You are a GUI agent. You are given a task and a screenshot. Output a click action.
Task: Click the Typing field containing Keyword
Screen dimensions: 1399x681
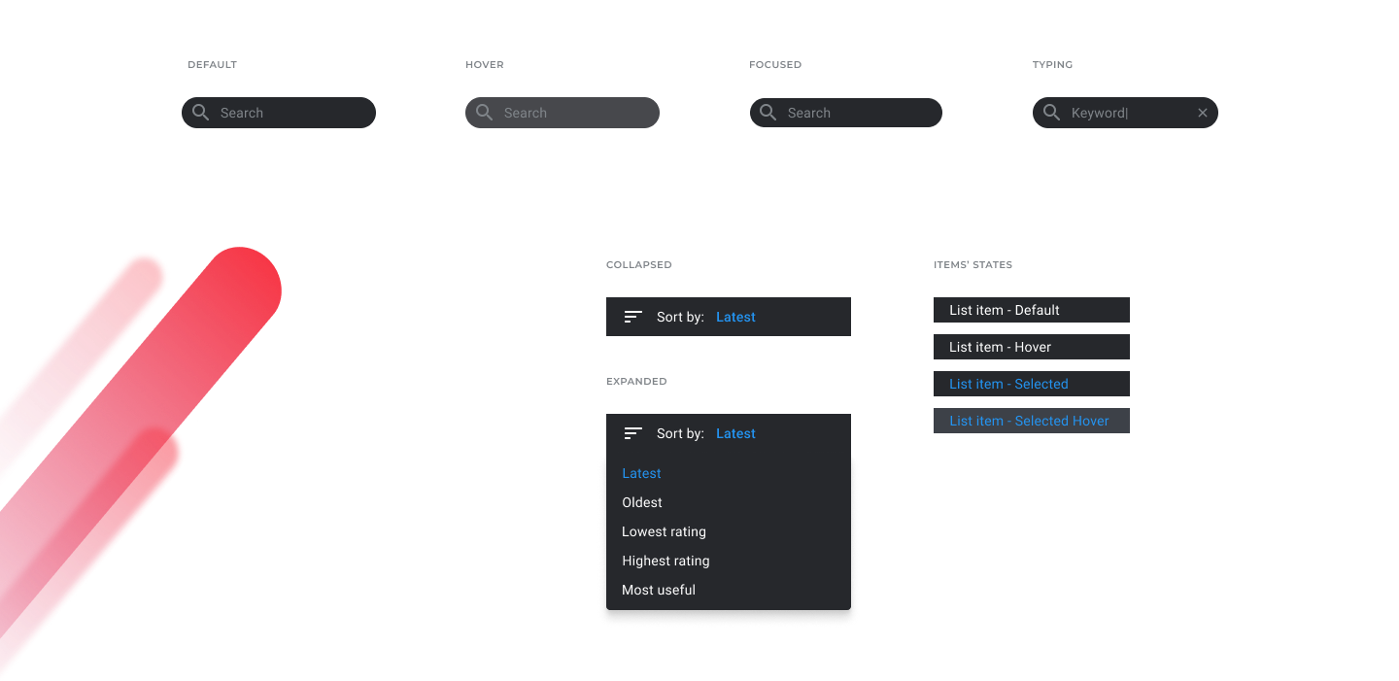[x=1125, y=113]
